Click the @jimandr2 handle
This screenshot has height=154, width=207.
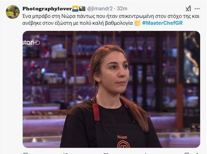[100, 9]
